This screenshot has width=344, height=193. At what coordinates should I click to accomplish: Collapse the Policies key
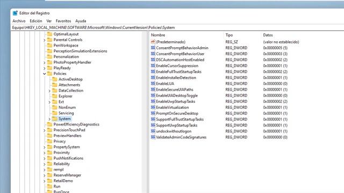(x=45, y=74)
